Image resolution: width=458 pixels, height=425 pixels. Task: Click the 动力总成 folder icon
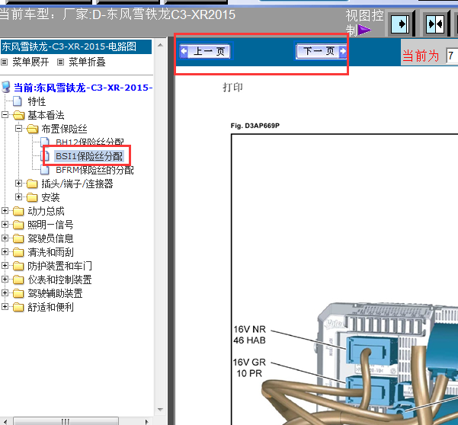tap(18, 211)
